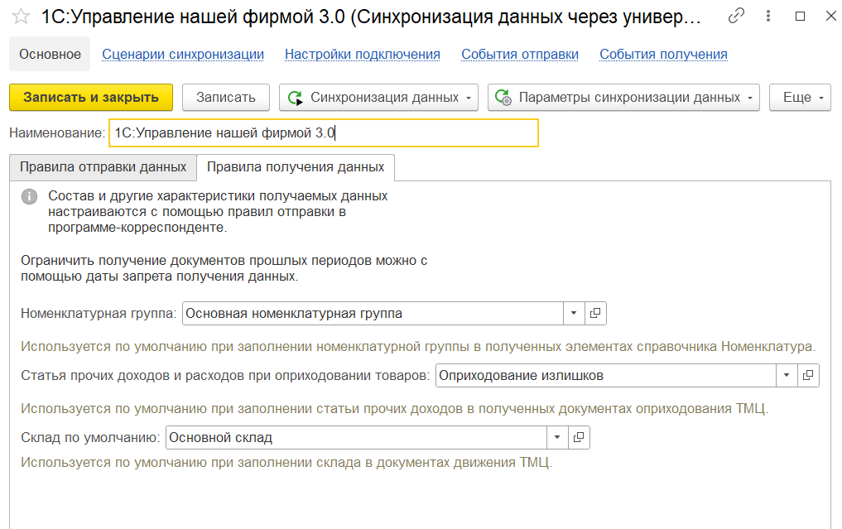Open the Склад по умолчанию dropdown arrow
The image size is (842, 529).
point(557,437)
